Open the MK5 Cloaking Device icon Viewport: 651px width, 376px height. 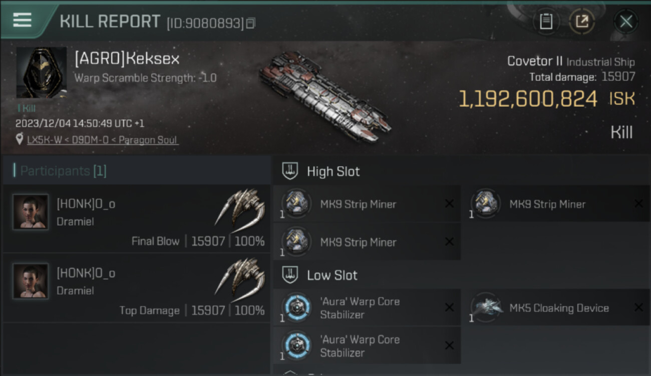click(486, 307)
